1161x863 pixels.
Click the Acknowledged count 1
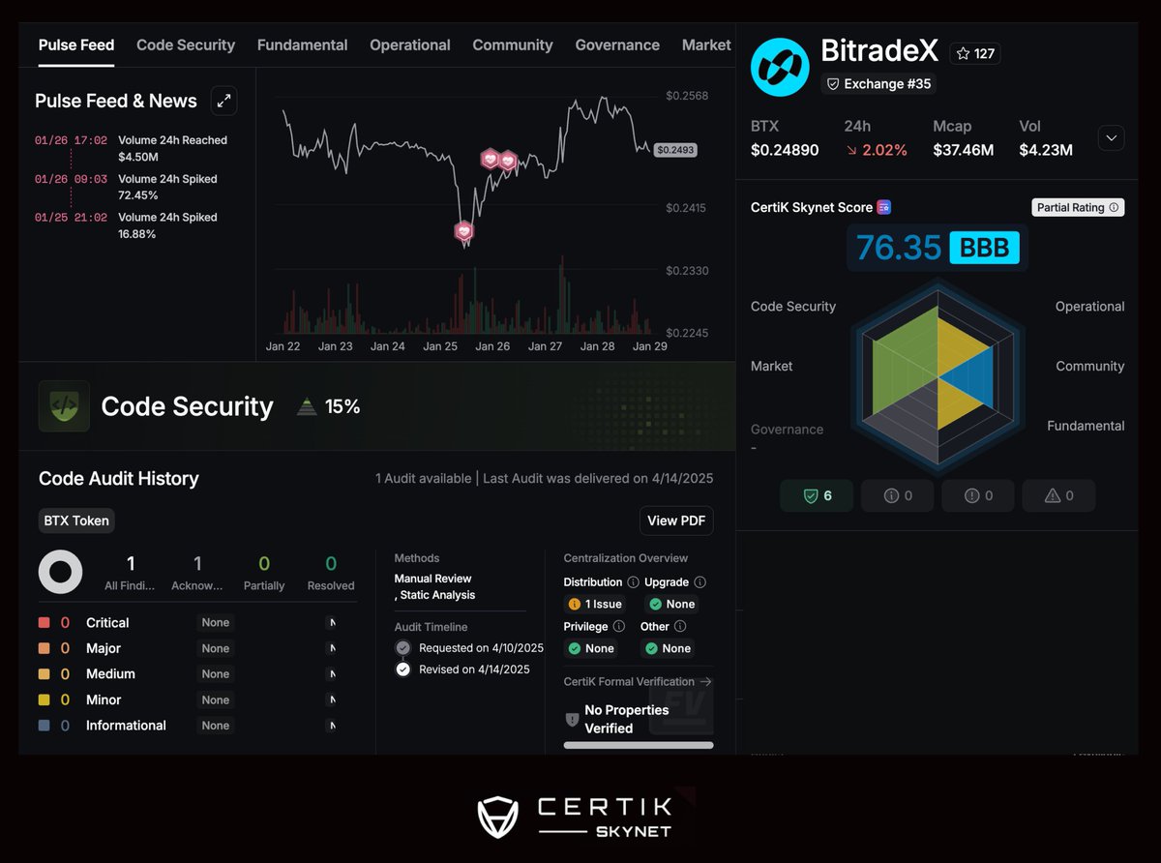(197, 563)
